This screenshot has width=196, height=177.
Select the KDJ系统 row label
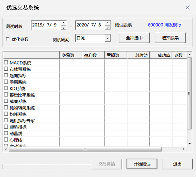tap(18, 88)
